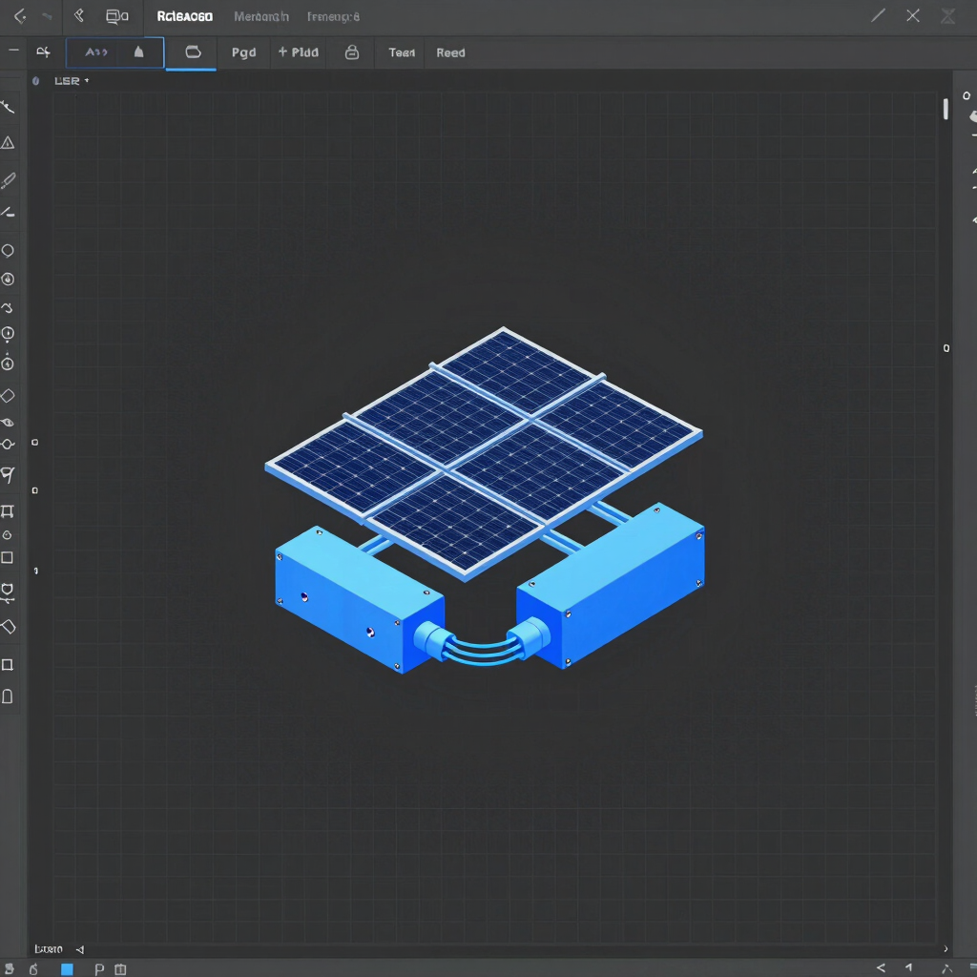Toggle the eye visibility icon in sidebar

8,423
